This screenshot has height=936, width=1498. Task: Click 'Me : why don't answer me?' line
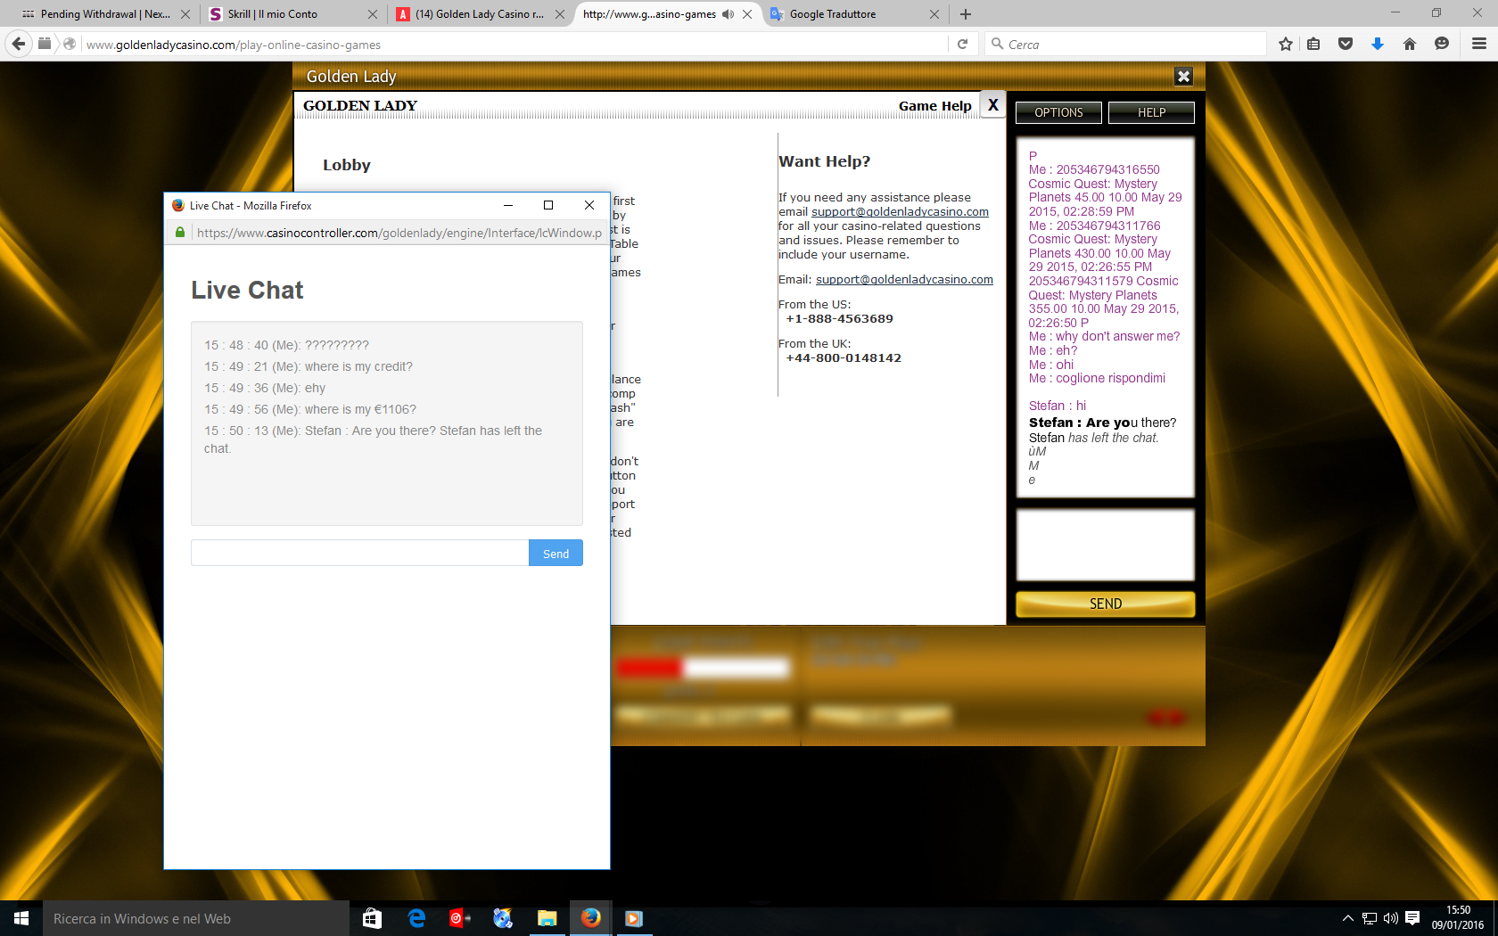(x=1104, y=336)
